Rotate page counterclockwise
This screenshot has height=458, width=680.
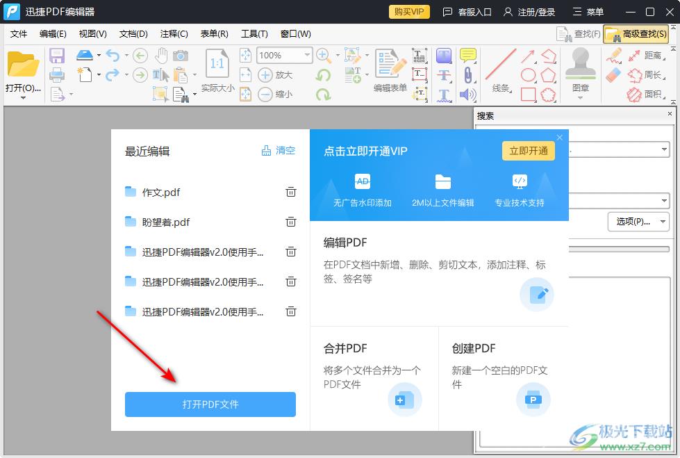(323, 75)
